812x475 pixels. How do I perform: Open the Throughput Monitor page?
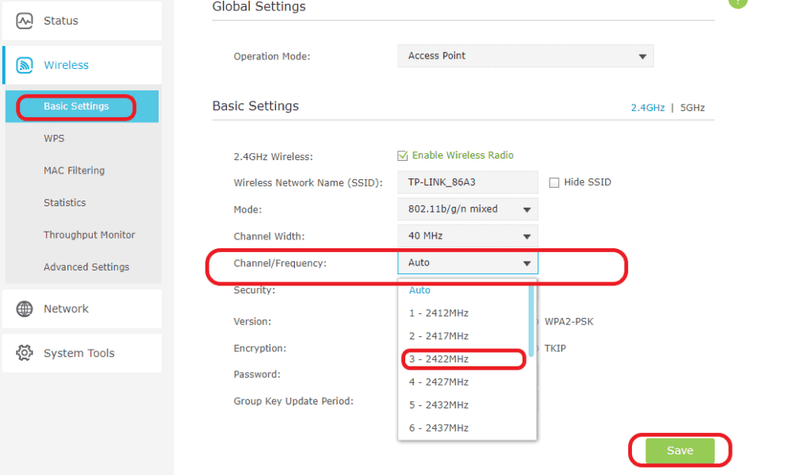pyautogui.click(x=89, y=234)
